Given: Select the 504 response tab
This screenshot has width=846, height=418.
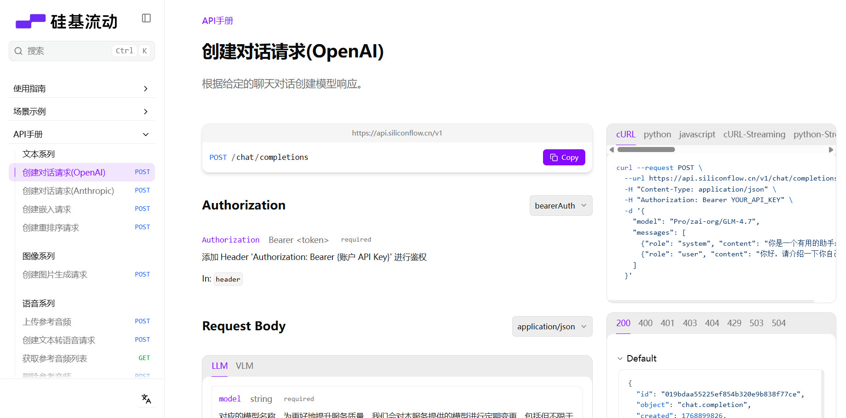Looking at the screenshot, I should tap(779, 323).
